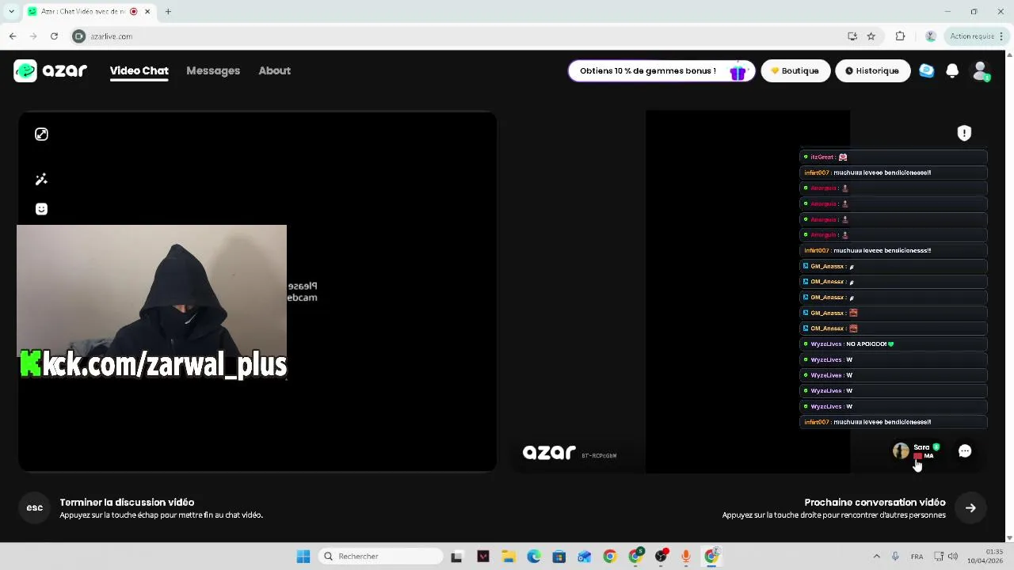Viewport: 1014px width, 570px height.
Task: Open the Chrome extensions puzzle icon
Action: pos(900,36)
